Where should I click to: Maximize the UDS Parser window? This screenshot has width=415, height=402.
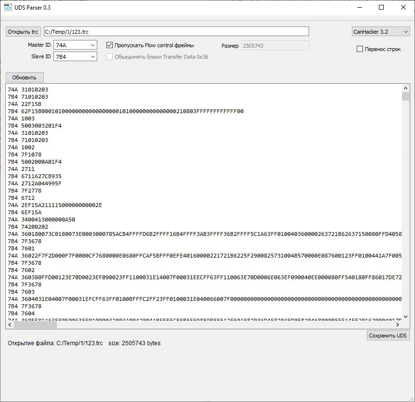(381, 7)
